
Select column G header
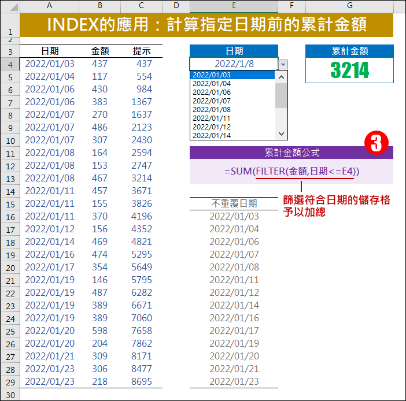click(x=349, y=5)
